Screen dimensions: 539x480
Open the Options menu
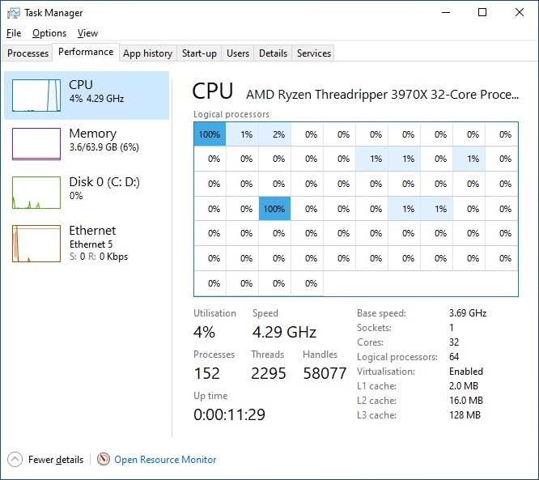coord(49,33)
